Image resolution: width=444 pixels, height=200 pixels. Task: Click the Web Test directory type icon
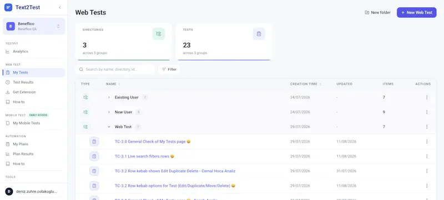click(85, 127)
